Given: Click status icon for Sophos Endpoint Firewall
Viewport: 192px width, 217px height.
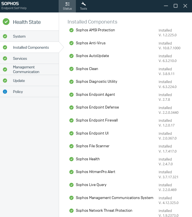Looking at the screenshot, I should (x=71, y=120).
